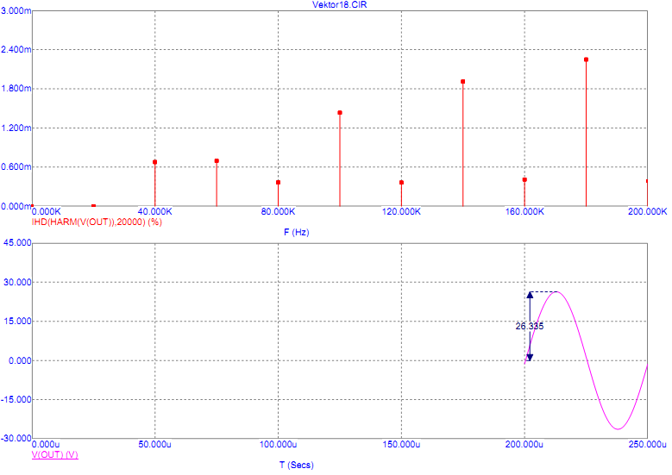
Task: Click the harmonic marker at 100 kHz
Action: tap(340, 113)
